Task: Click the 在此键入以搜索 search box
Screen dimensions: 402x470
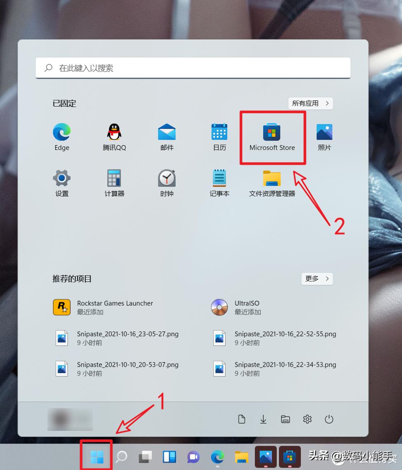Action: pos(193,68)
